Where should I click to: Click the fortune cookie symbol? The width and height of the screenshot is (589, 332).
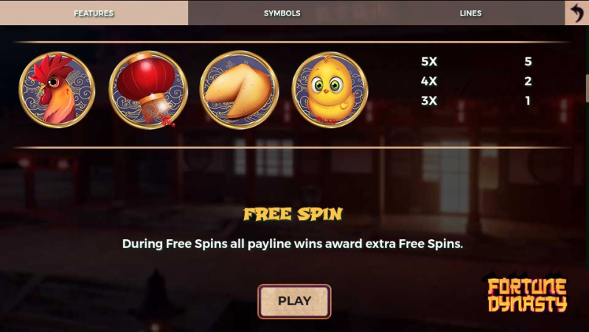240,90
